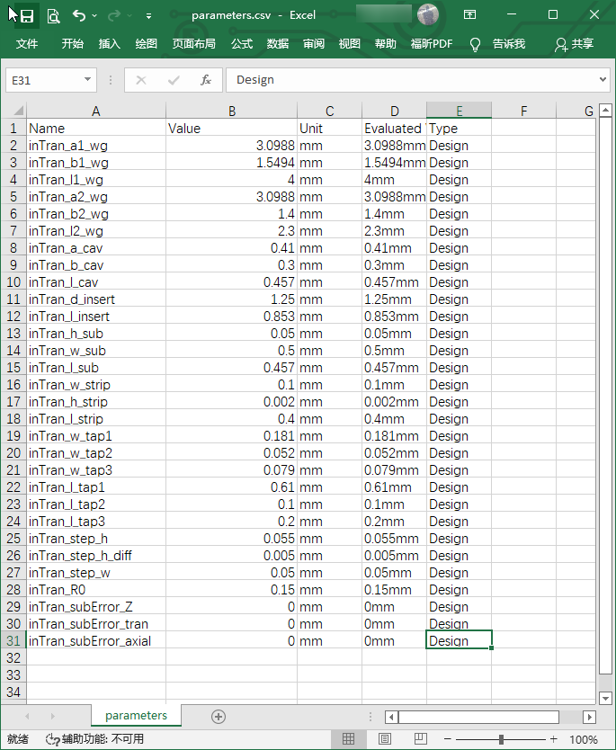Image resolution: width=616 pixels, height=750 pixels.
Task: Click cell inTran_step_h_diff
Action: tap(96, 556)
